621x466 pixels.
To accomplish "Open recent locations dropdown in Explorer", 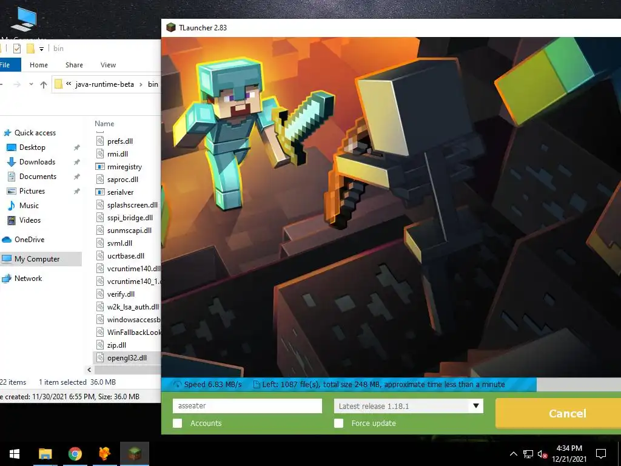I will click(x=32, y=84).
